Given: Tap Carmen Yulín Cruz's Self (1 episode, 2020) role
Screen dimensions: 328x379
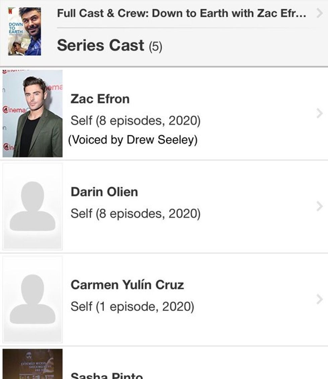Looking at the screenshot, I should click(132, 306).
